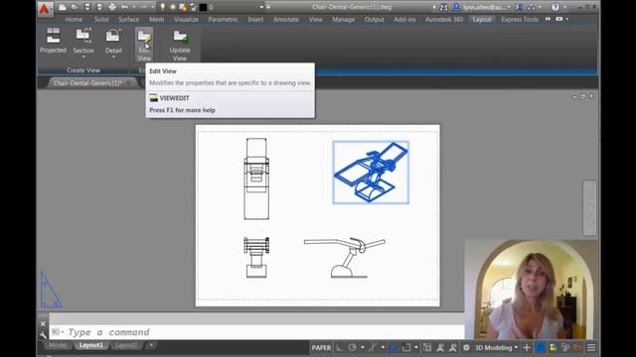Click the Open file icon in quick access toolbar
636x357 pixels.
75,7
